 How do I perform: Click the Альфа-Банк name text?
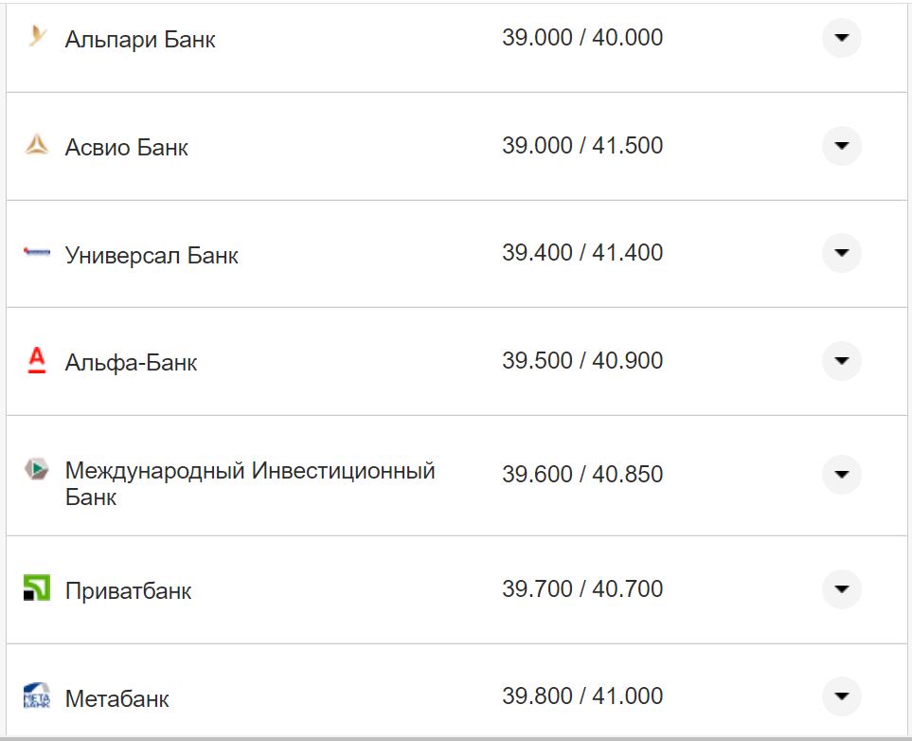click(x=132, y=362)
